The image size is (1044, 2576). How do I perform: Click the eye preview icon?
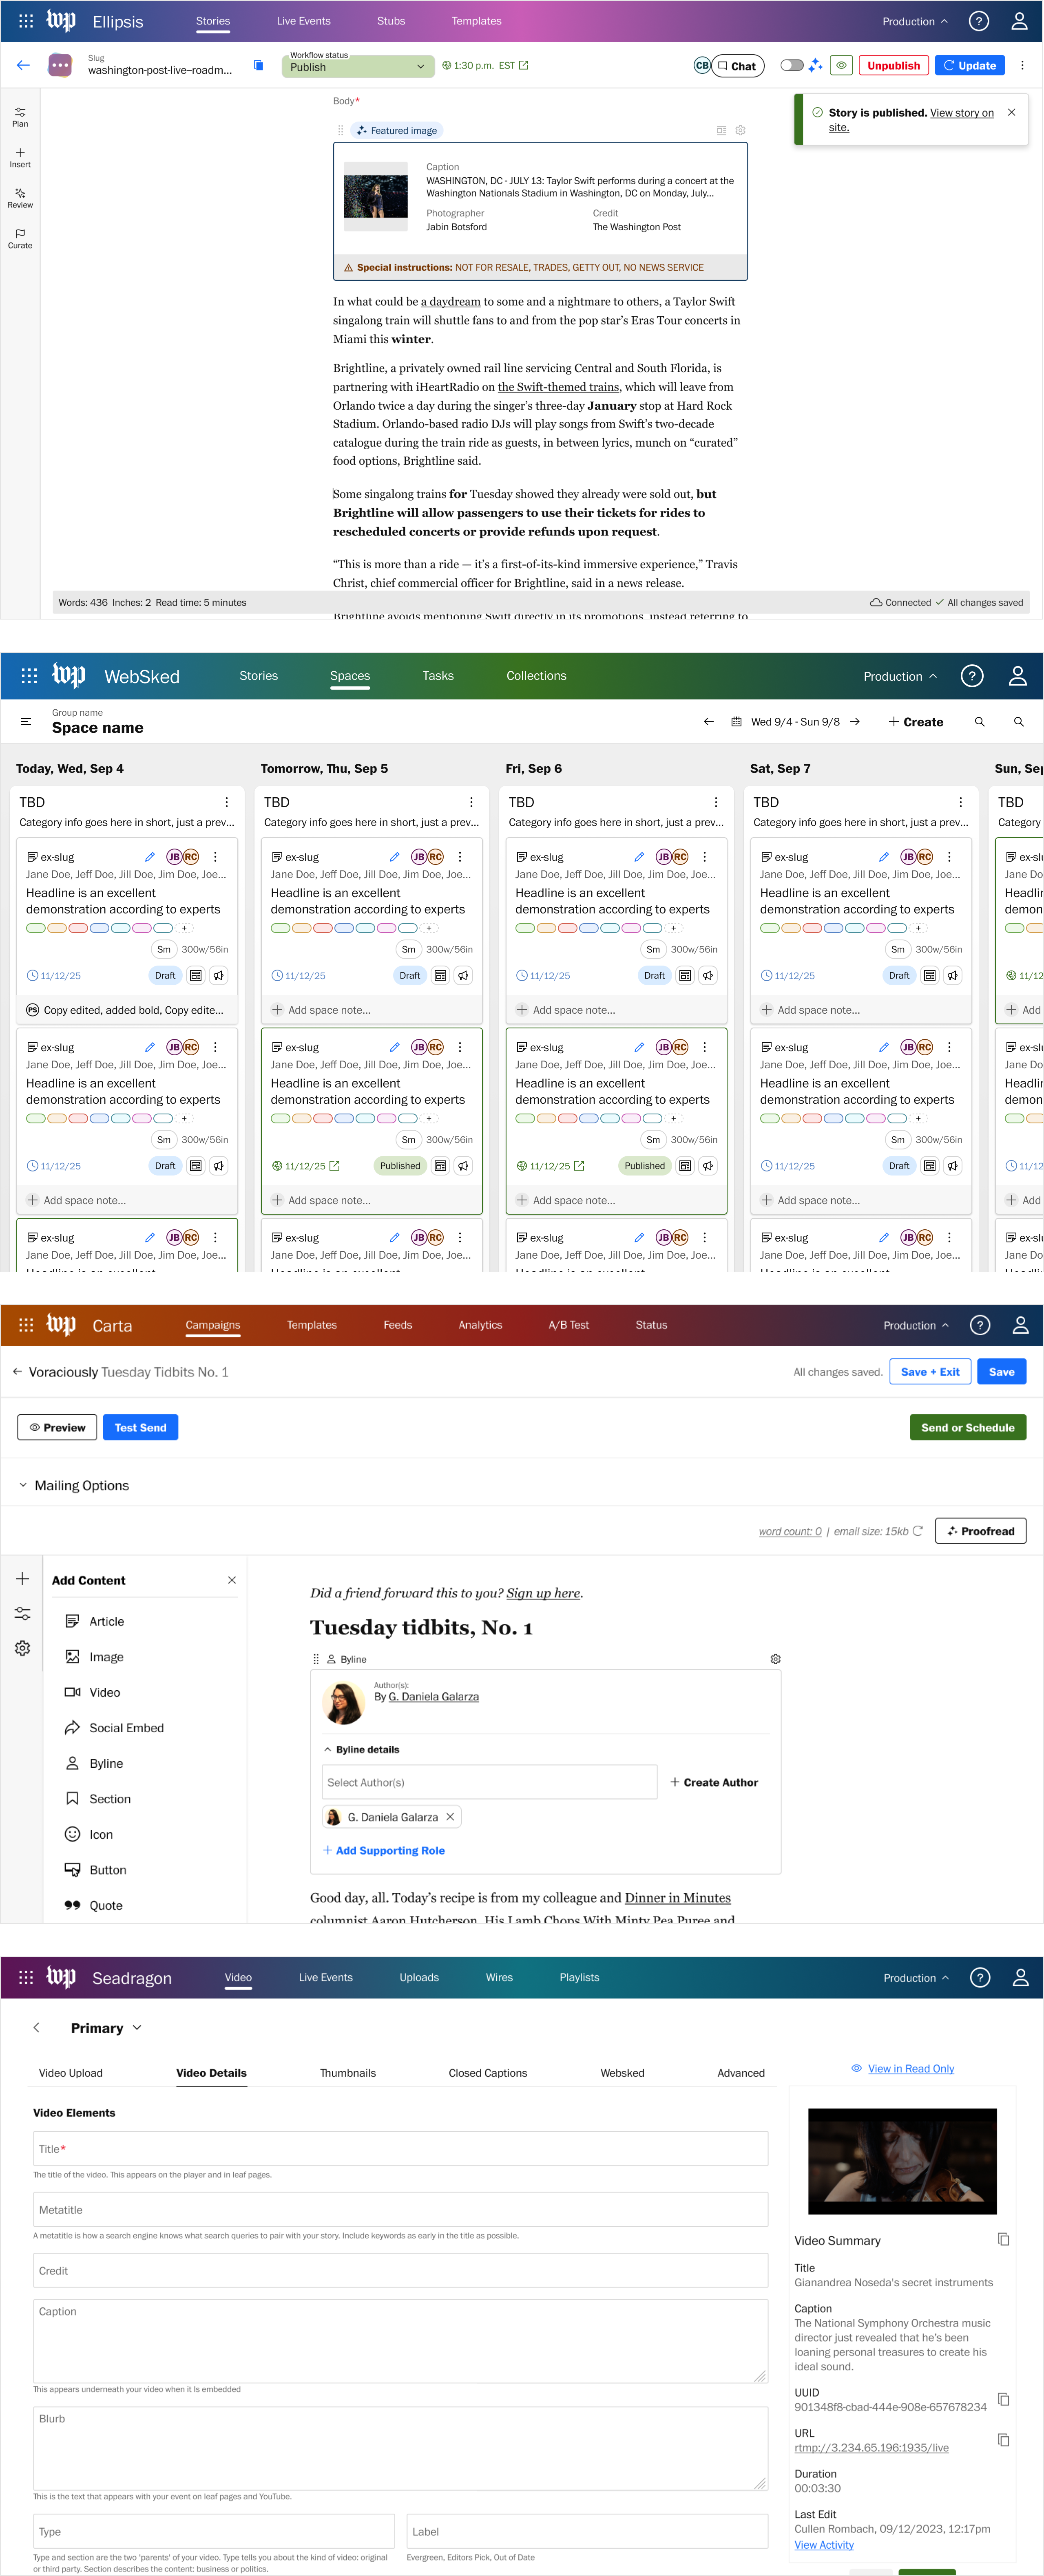tap(842, 66)
